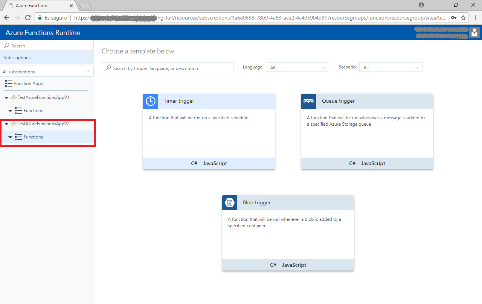Choose JavaScript on the Timer trigger card
This screenshot has width=482, height=304.
215,163
